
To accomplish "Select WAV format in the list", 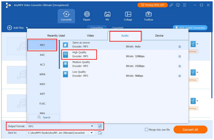I will coord(42,84).
